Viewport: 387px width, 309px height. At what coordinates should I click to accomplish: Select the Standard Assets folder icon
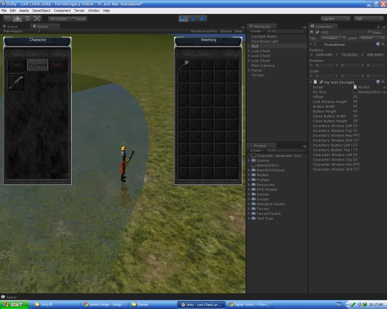tap(254, 204)
